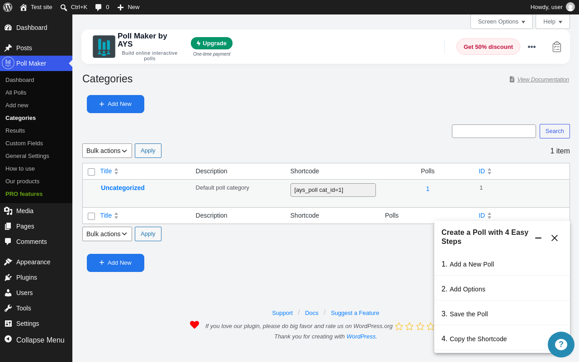The width and height of the screenshot is (579, 362).
Task: Open the Uncategorized category link
Action: (123, 188)
